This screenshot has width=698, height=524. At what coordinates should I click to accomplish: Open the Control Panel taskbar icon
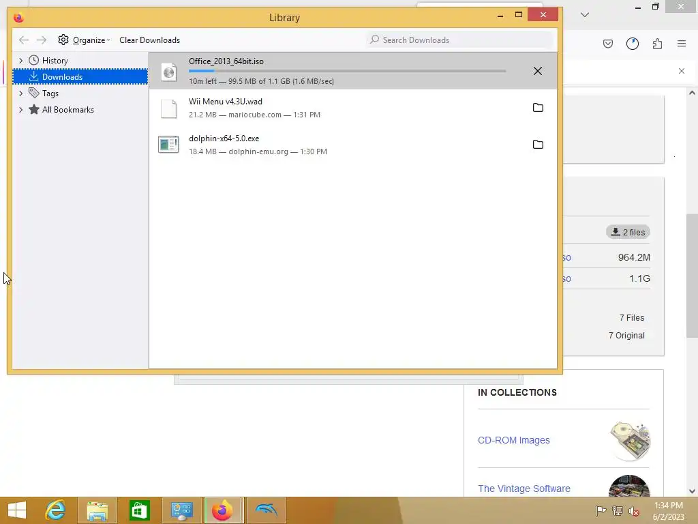[x=181, y=510]
